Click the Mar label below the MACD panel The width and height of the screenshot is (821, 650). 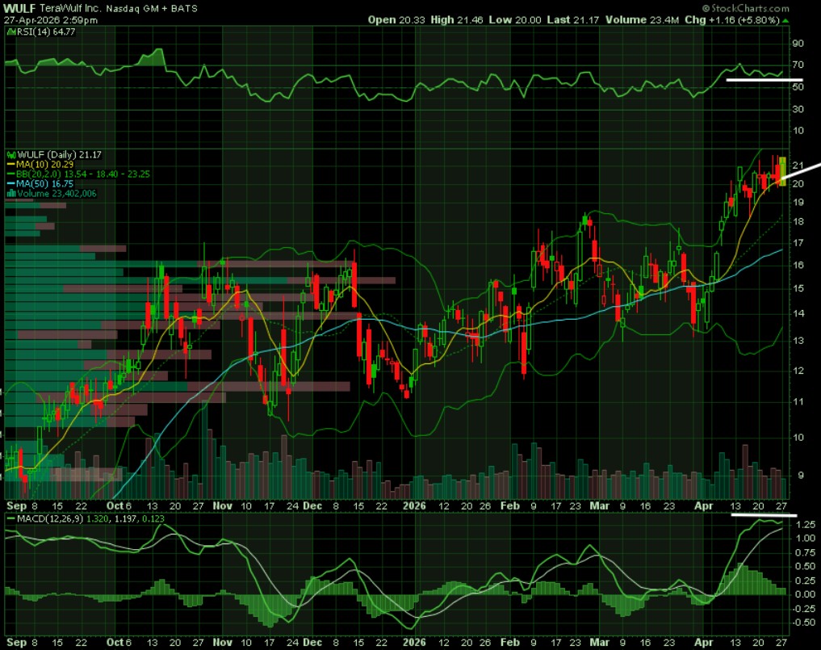[x=600, y=643]
